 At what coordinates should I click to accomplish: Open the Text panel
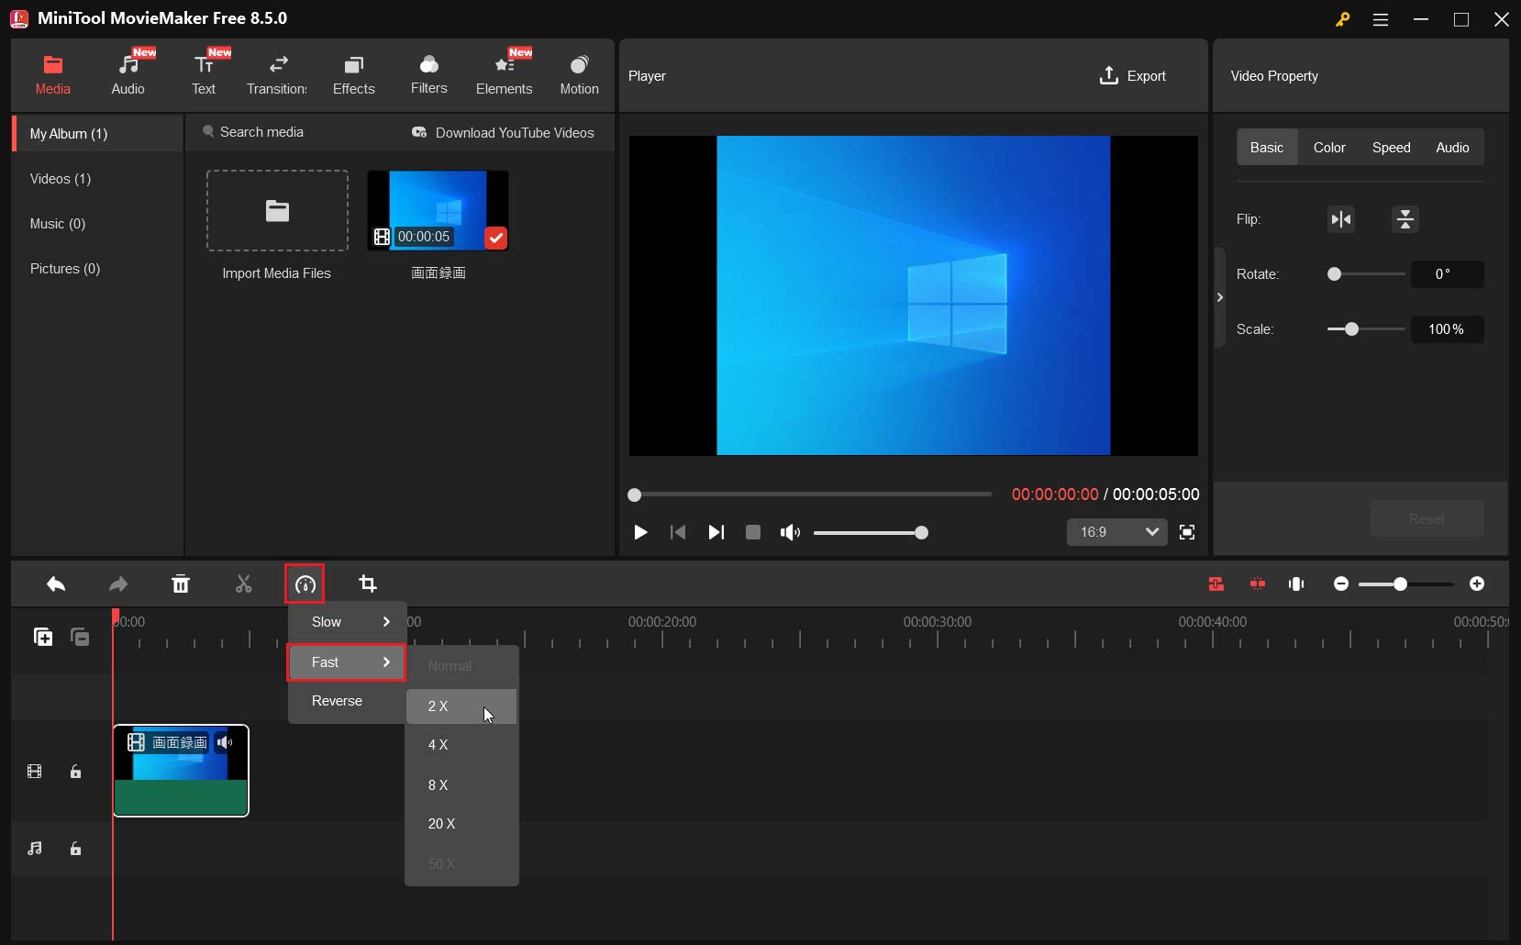click(x=204, y=73)
